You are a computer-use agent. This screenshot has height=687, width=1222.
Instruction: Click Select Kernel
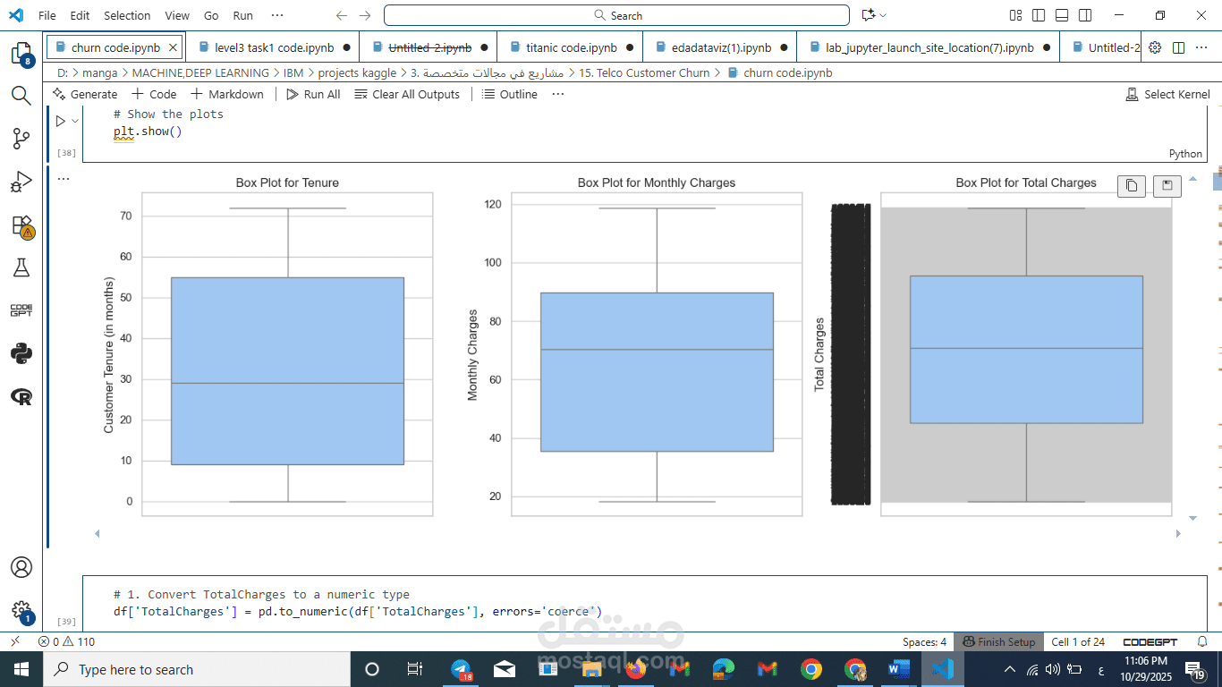click(x=1167, y=94)
